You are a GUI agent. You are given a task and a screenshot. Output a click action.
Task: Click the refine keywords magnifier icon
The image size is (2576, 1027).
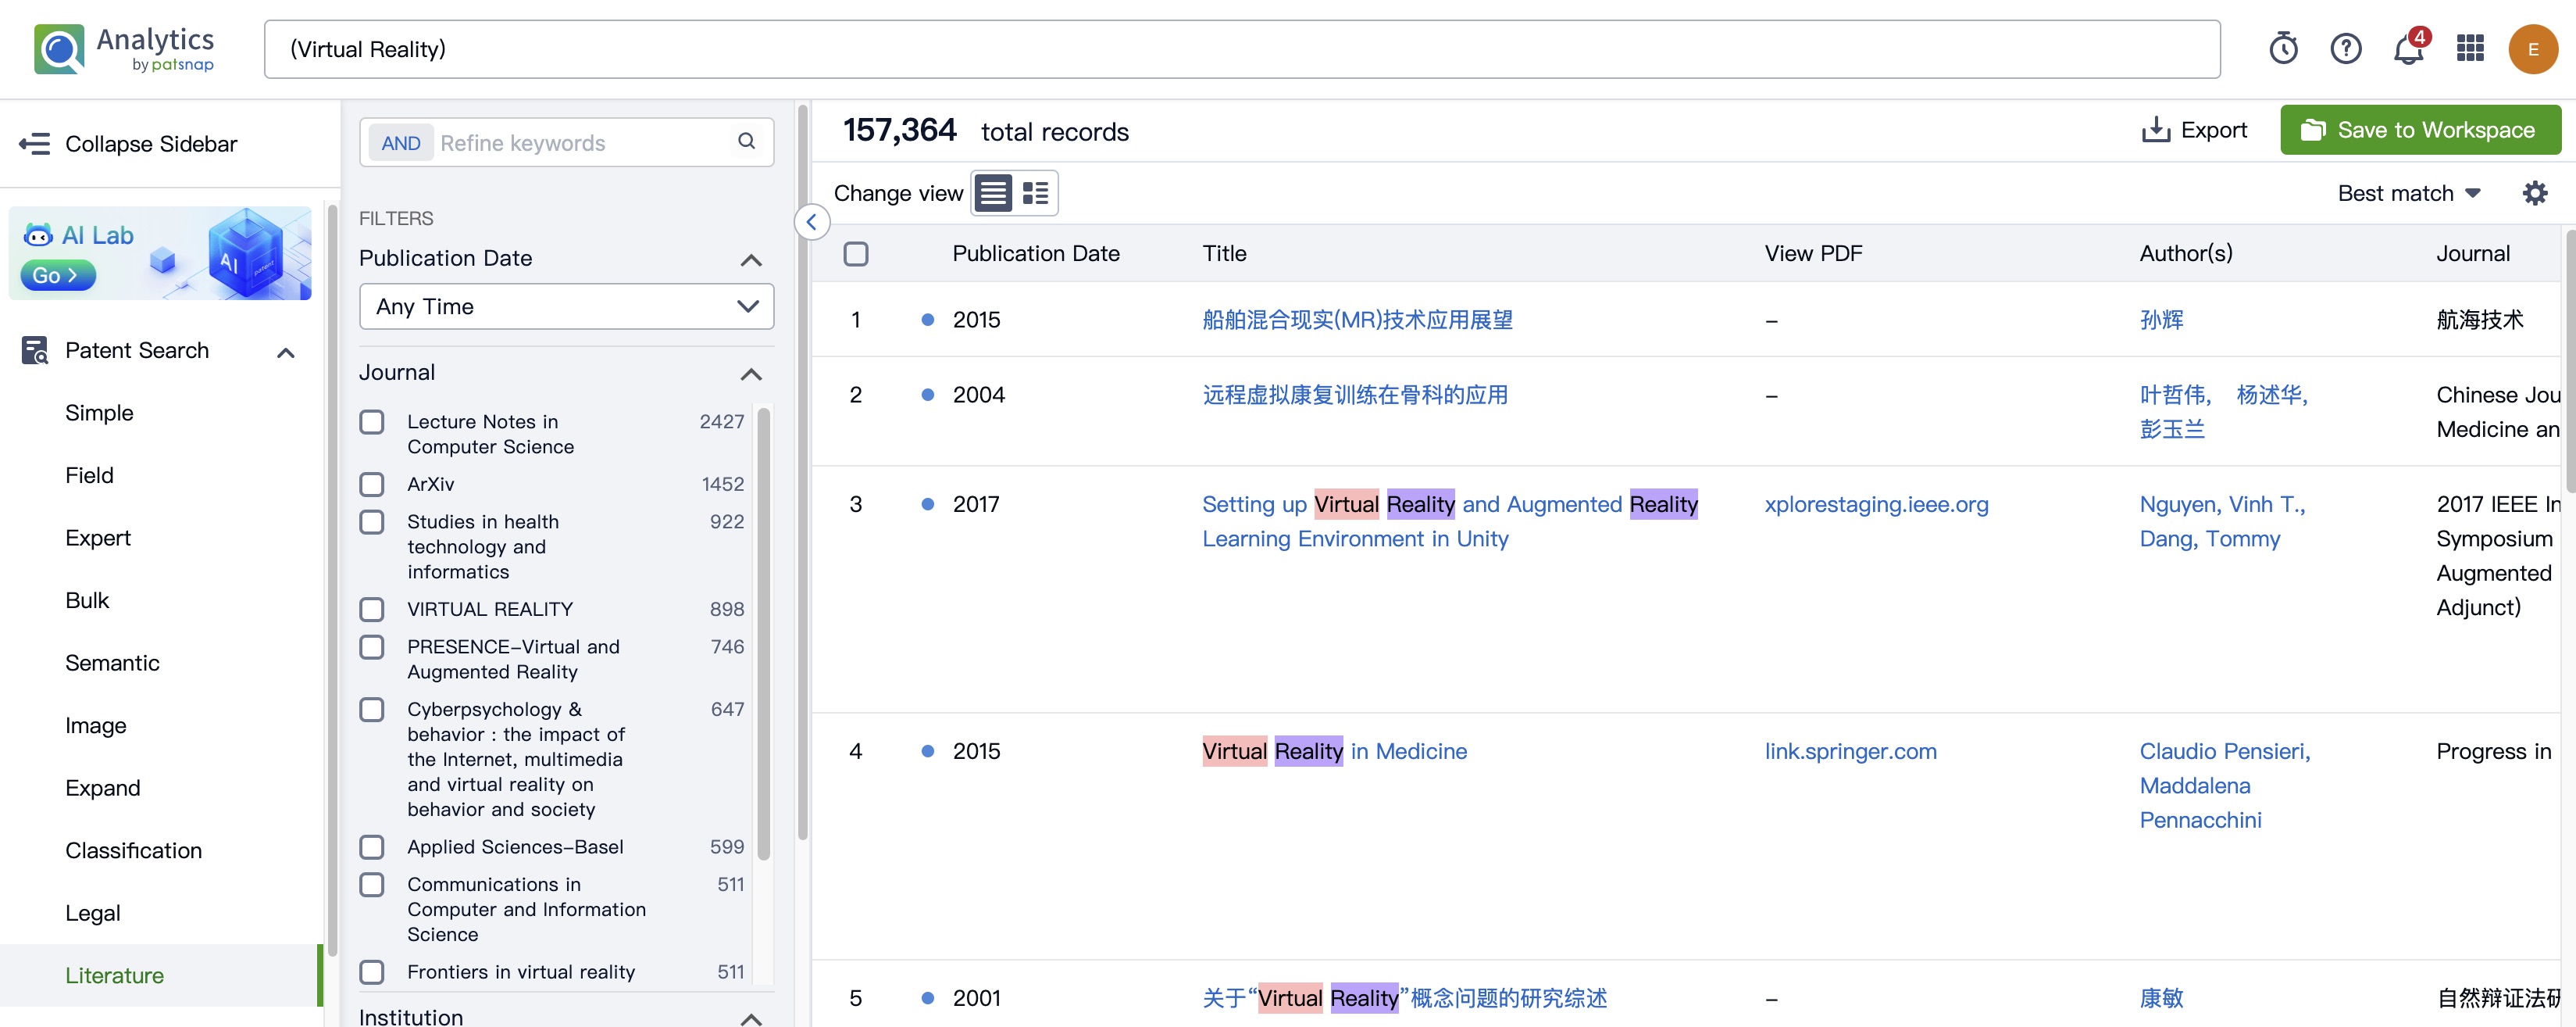click(x=746, y=142)
